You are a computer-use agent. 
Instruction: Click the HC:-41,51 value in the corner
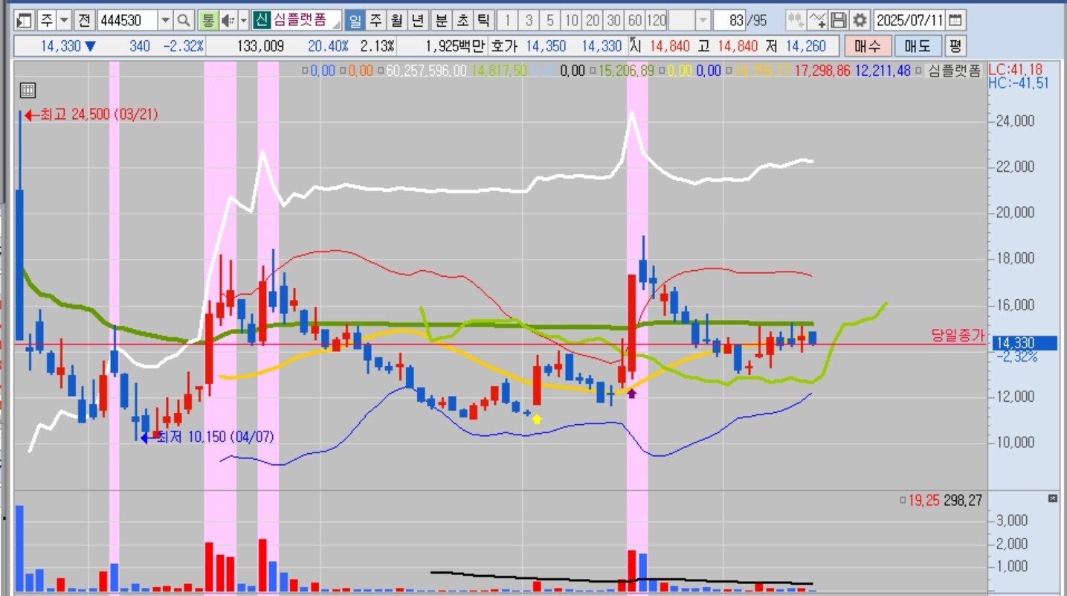[x=1019, y=83]
